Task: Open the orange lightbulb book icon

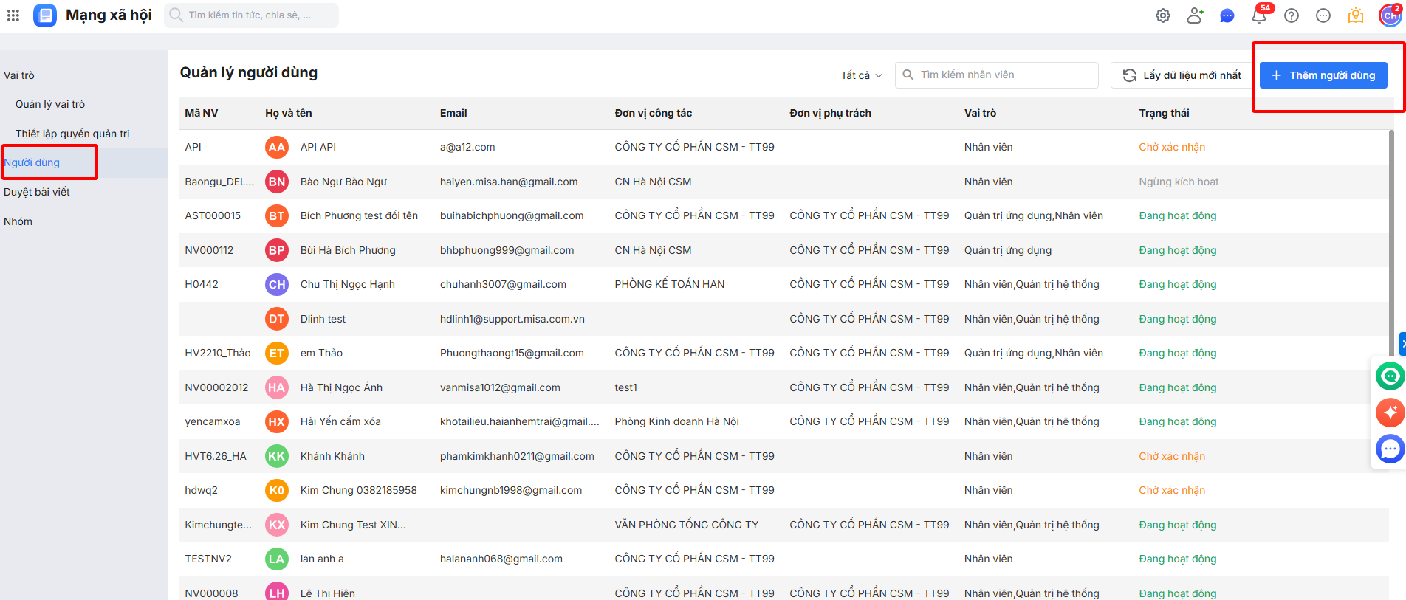Action: (1356, 15)
